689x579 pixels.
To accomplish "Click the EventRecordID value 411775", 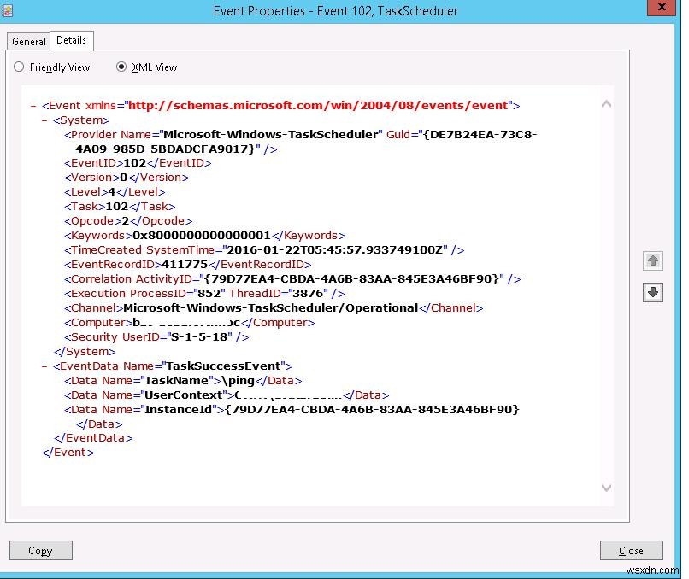I will [x=185, y=265].
